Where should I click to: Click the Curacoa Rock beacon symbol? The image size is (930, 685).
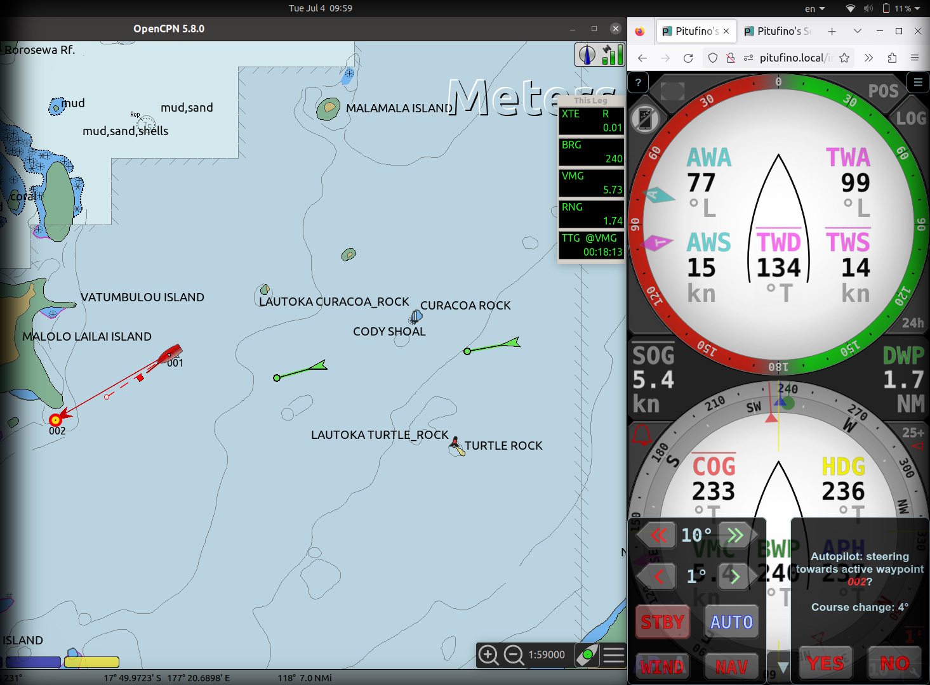tap(416, 316)
